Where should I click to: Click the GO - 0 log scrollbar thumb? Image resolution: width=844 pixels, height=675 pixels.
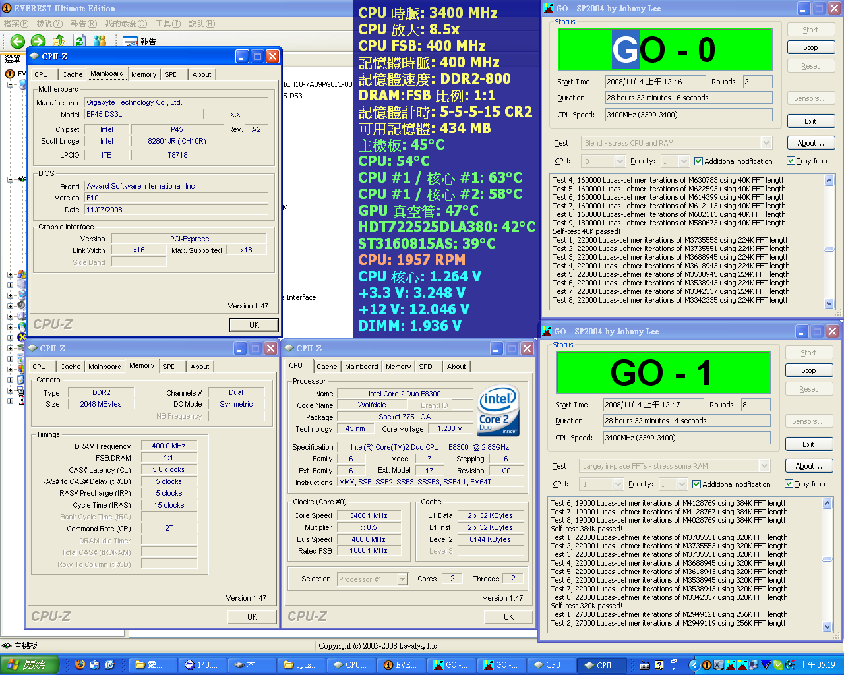[x=829, y=249]
